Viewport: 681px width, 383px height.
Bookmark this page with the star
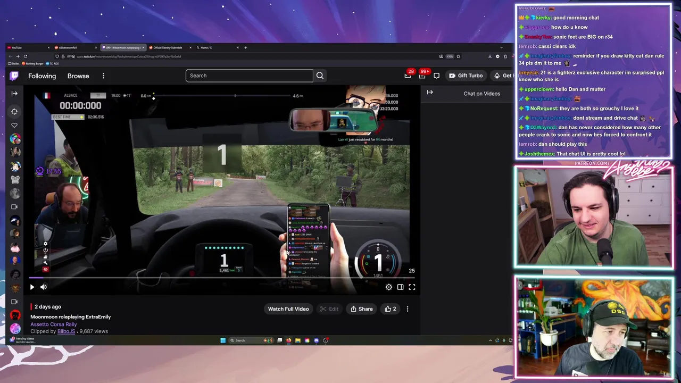(x=458, y=56)
